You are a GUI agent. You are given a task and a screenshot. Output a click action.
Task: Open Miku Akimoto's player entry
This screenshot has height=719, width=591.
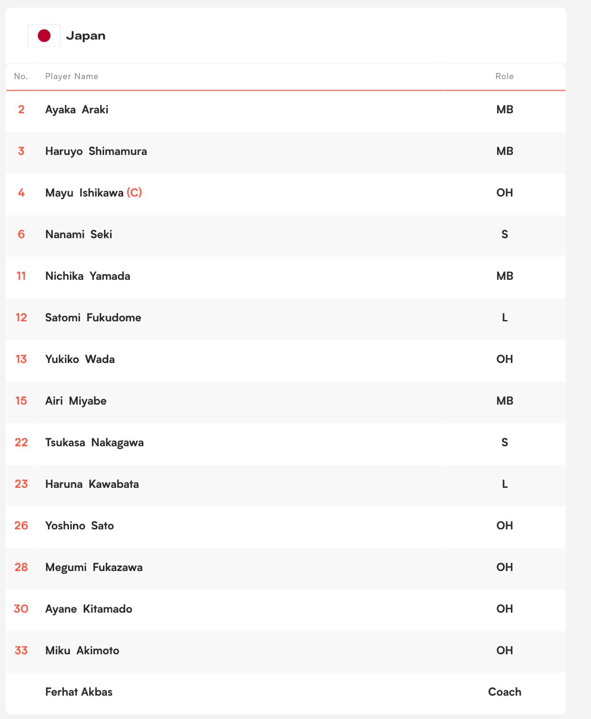[x=82, y=650]
